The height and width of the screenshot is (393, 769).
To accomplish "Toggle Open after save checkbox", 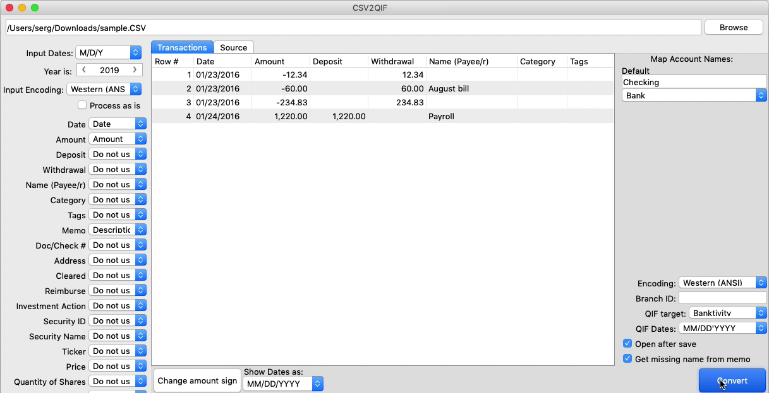I will pos(627,344).
